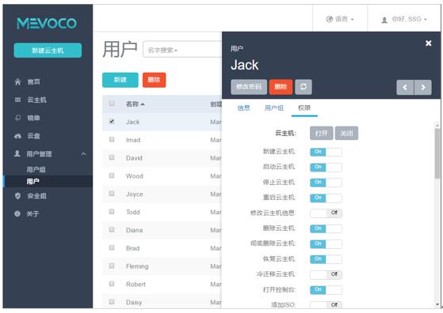Image resolution: width=443 pixels, height=313 pixels.
Task: Toggle the select-all header checkbox
Action: pyautogui.click(x=112, y=104)
